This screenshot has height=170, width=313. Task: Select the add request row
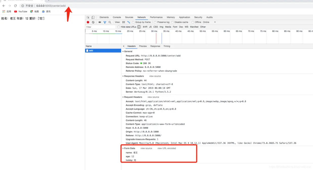tap(103, 51)
